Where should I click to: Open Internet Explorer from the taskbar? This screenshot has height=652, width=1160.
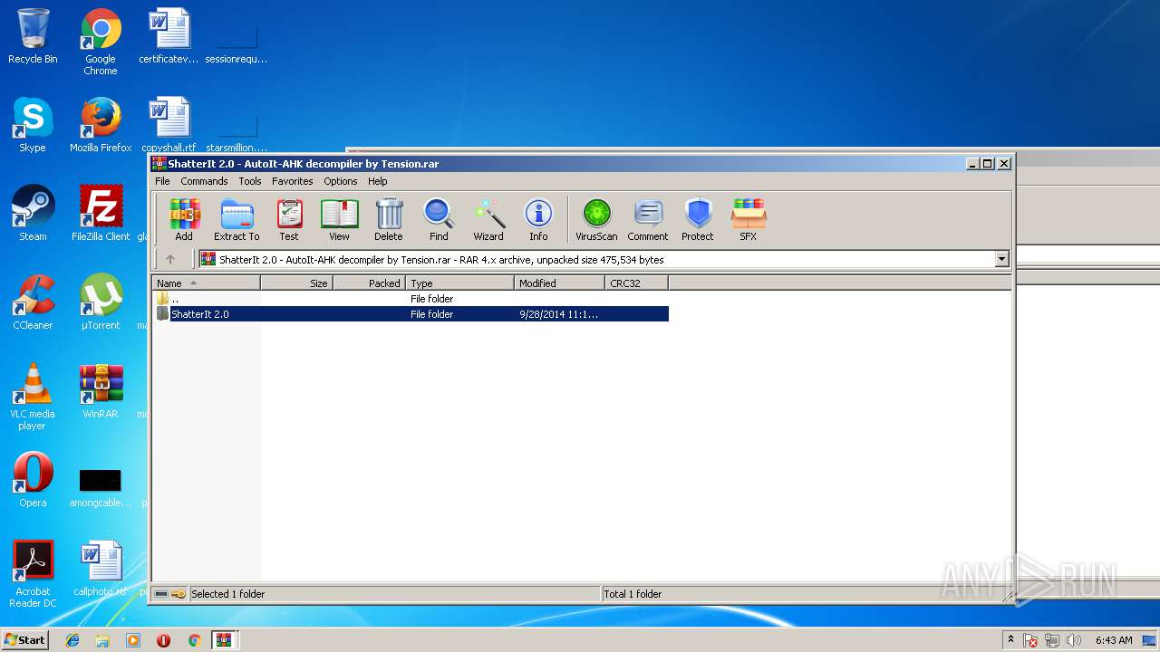(72, 639)
